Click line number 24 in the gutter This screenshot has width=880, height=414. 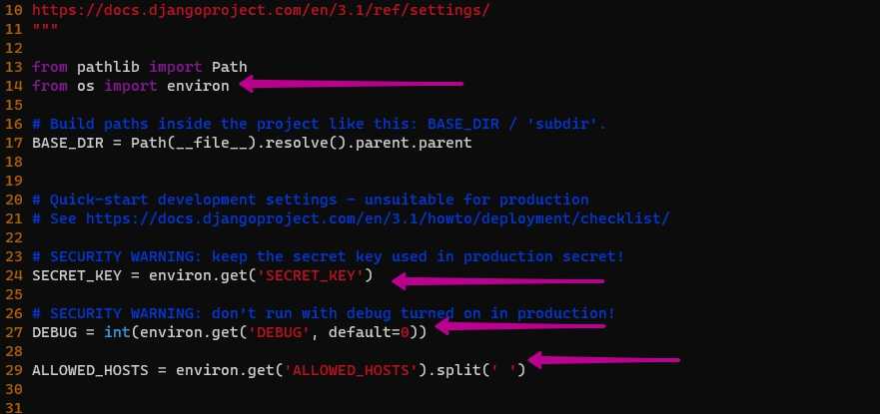point(13,274)
